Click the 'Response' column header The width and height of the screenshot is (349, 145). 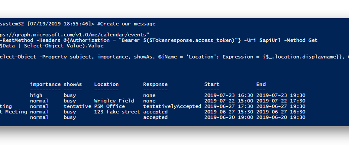tap(155, 84)
